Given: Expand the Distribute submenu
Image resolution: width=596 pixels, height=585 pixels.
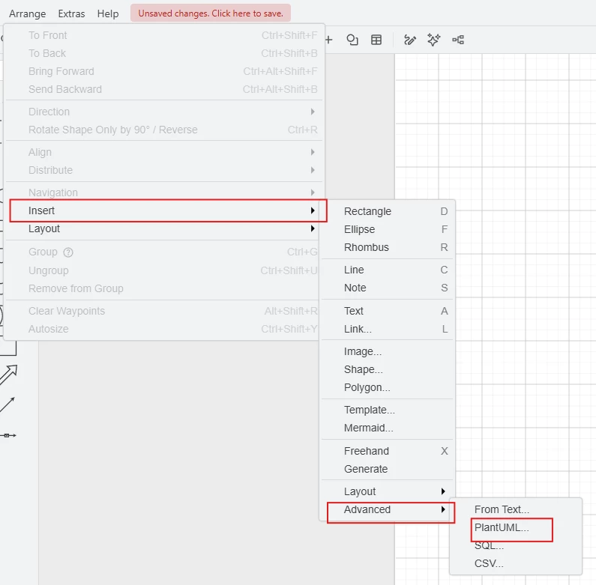Looking at the screenshot, I should (164, 170).
